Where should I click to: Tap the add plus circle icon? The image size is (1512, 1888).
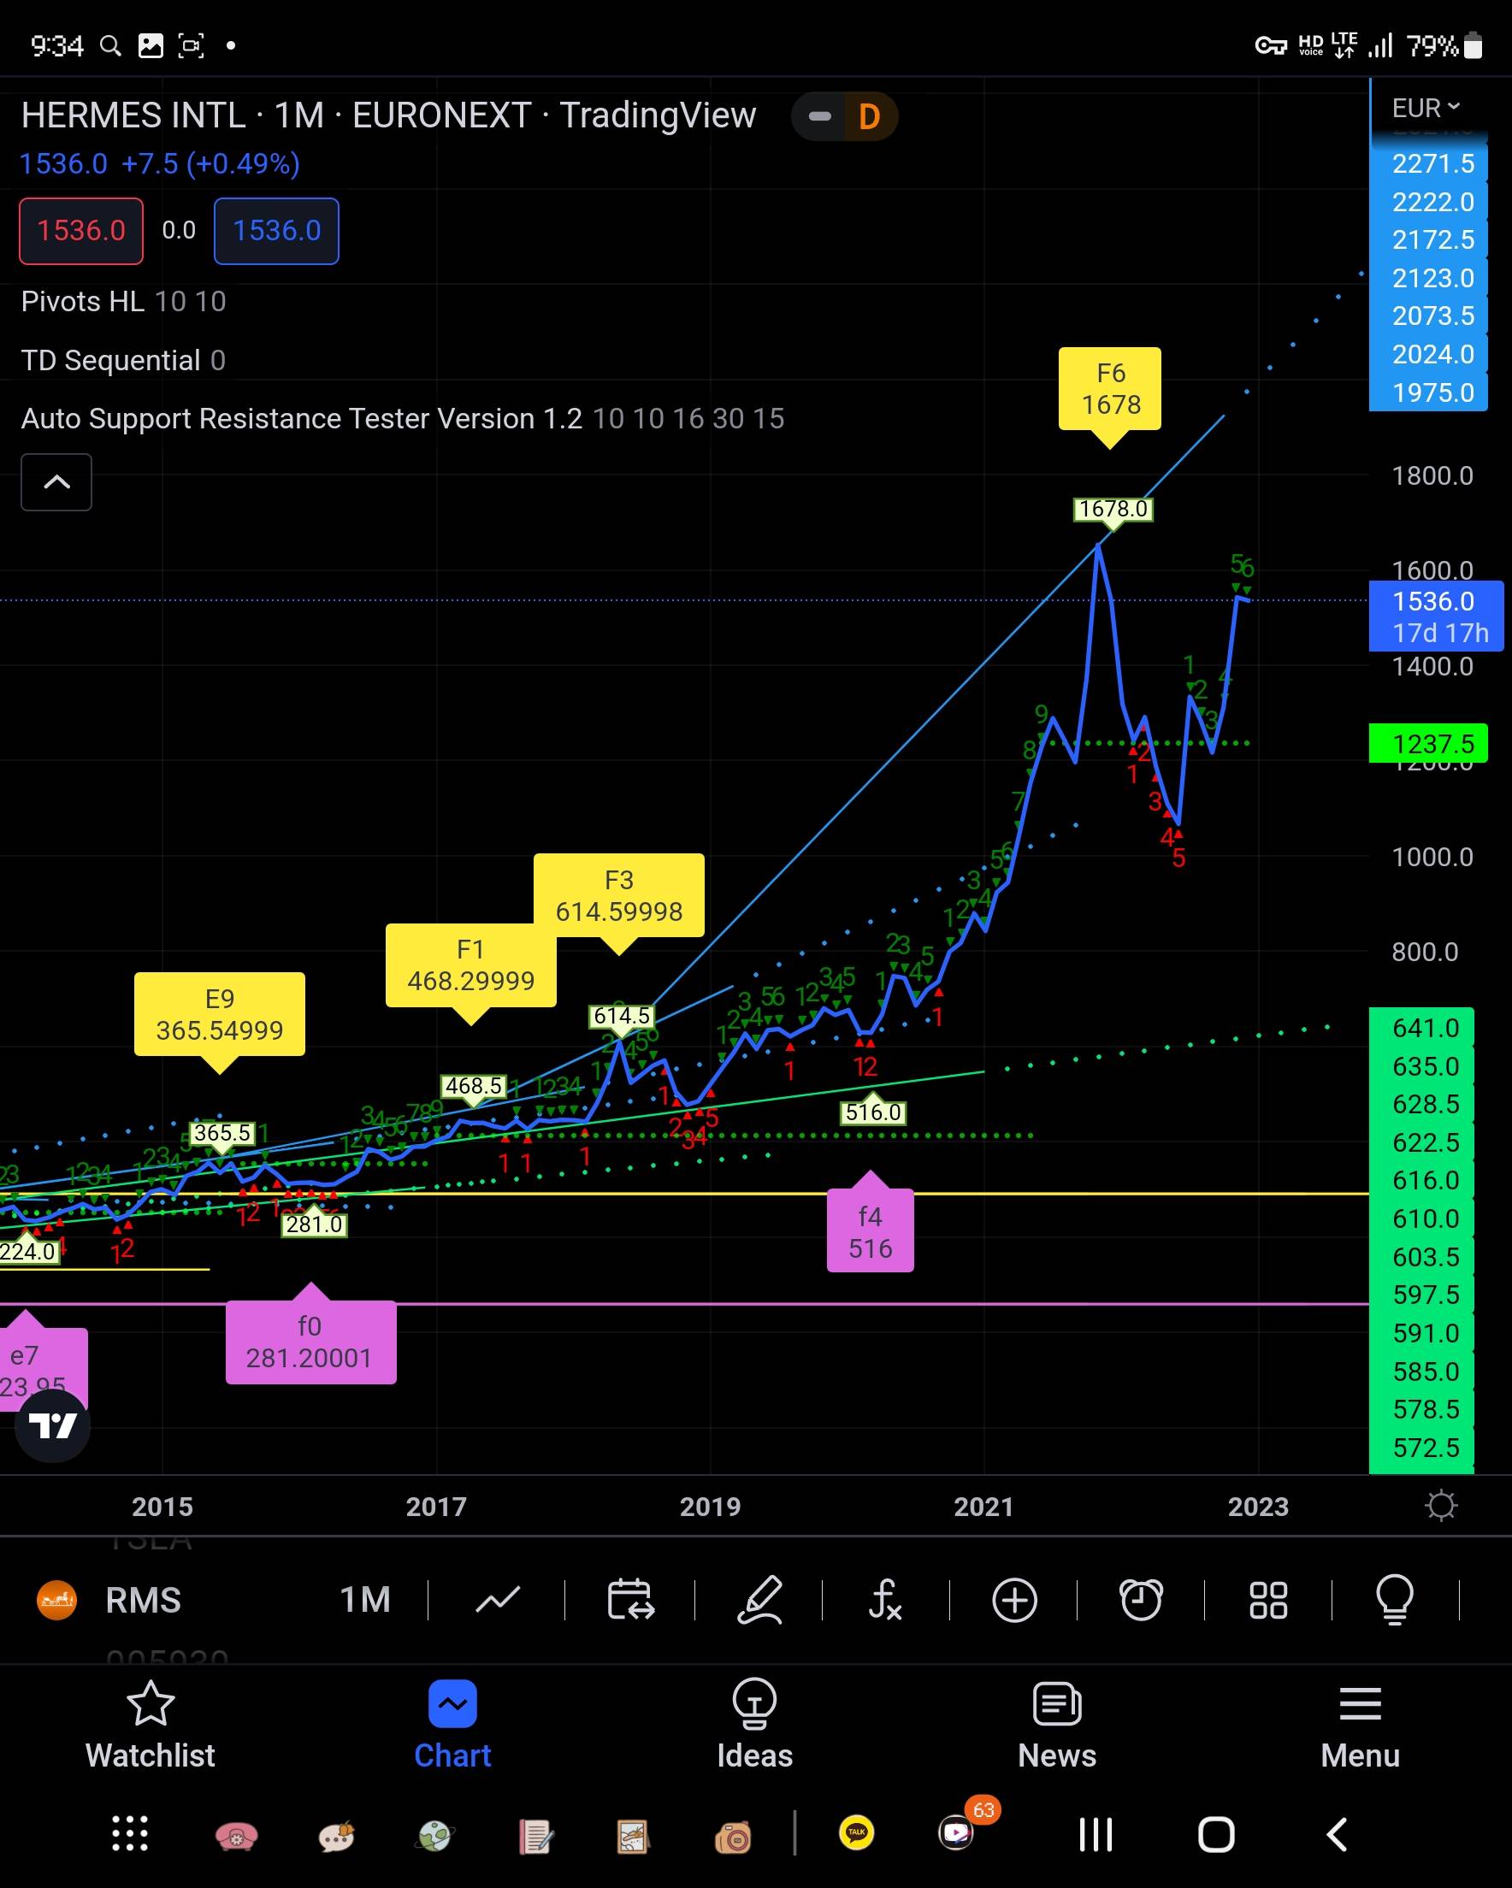pos(1013,1600)
